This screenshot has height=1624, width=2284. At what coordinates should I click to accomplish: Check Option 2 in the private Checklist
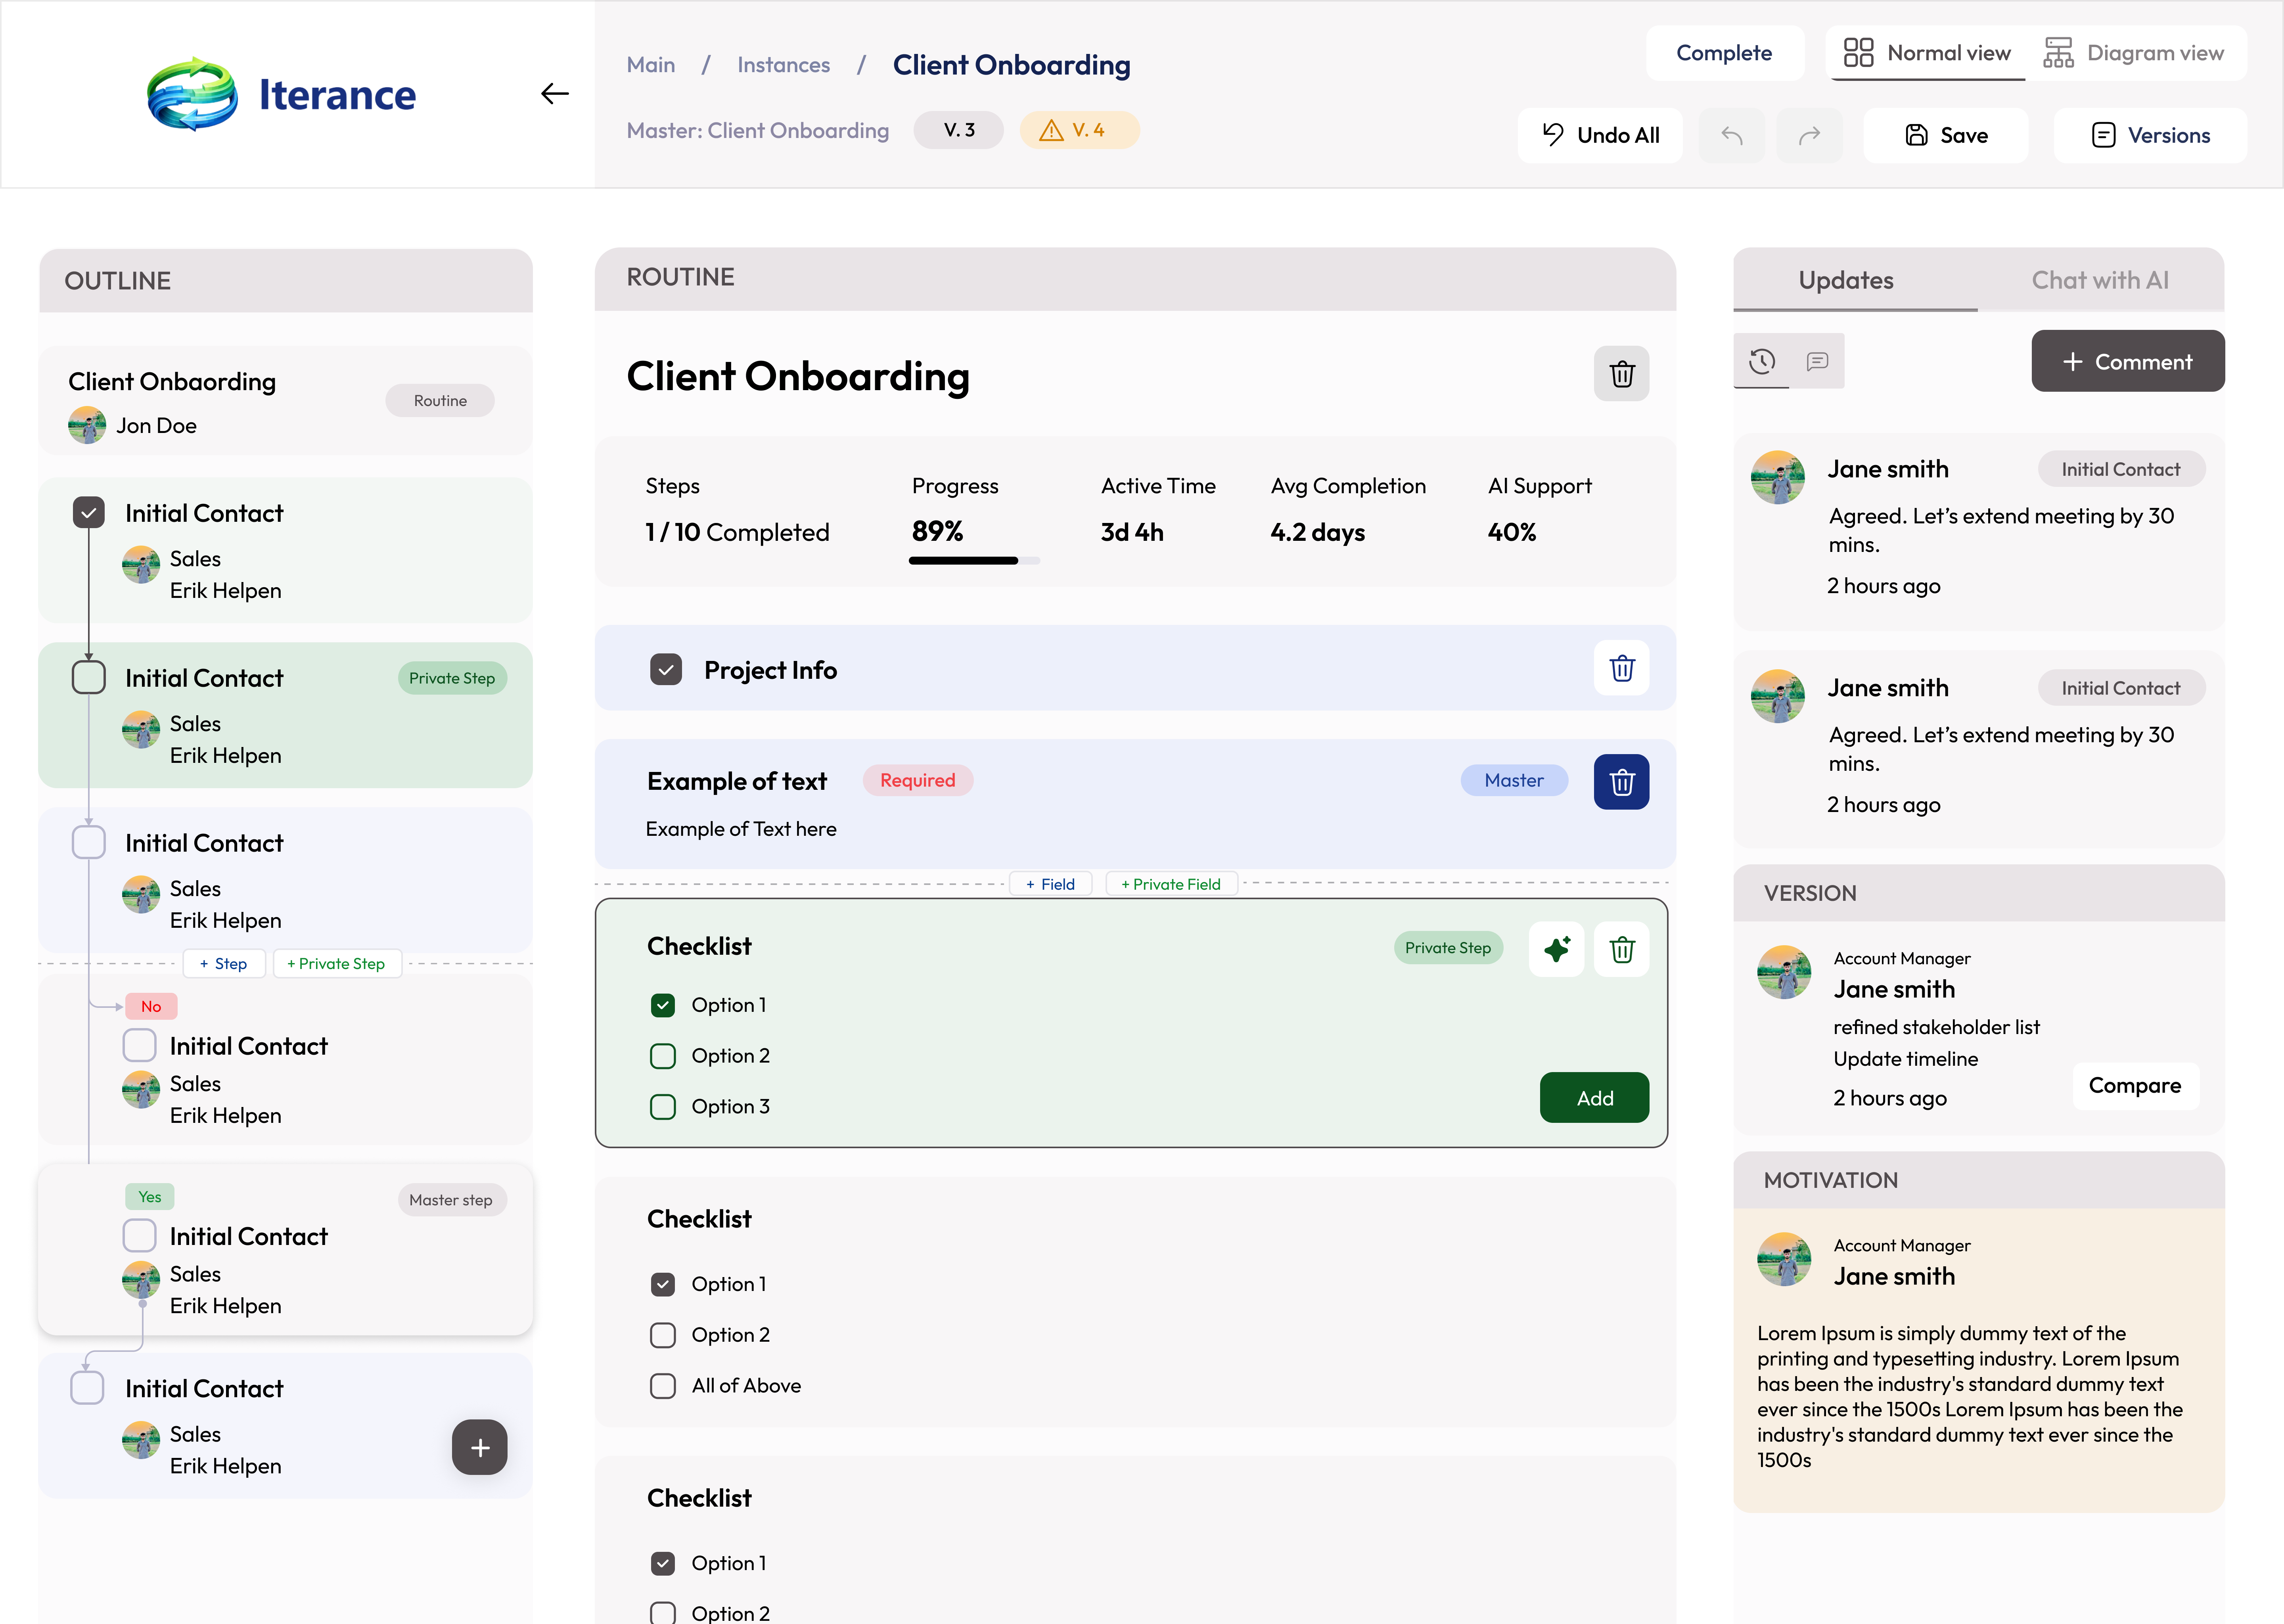(x=663, y=1056)
